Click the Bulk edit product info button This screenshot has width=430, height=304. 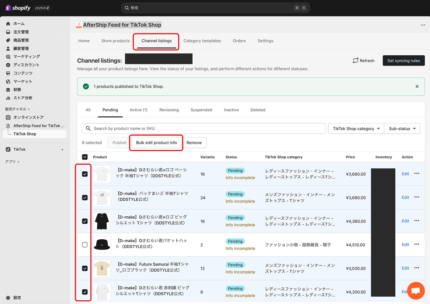tap(156, 143)
